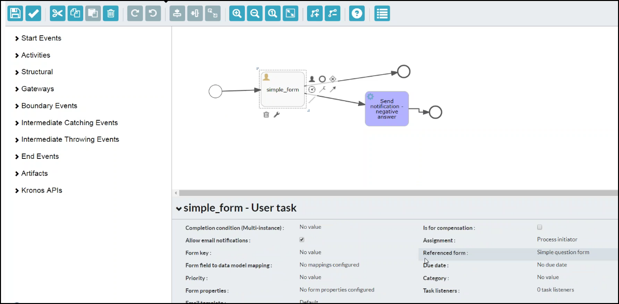Toggle the Allow email notifications checkbox
The width and height of the screenshot is (619, 304).
[302, 239]
